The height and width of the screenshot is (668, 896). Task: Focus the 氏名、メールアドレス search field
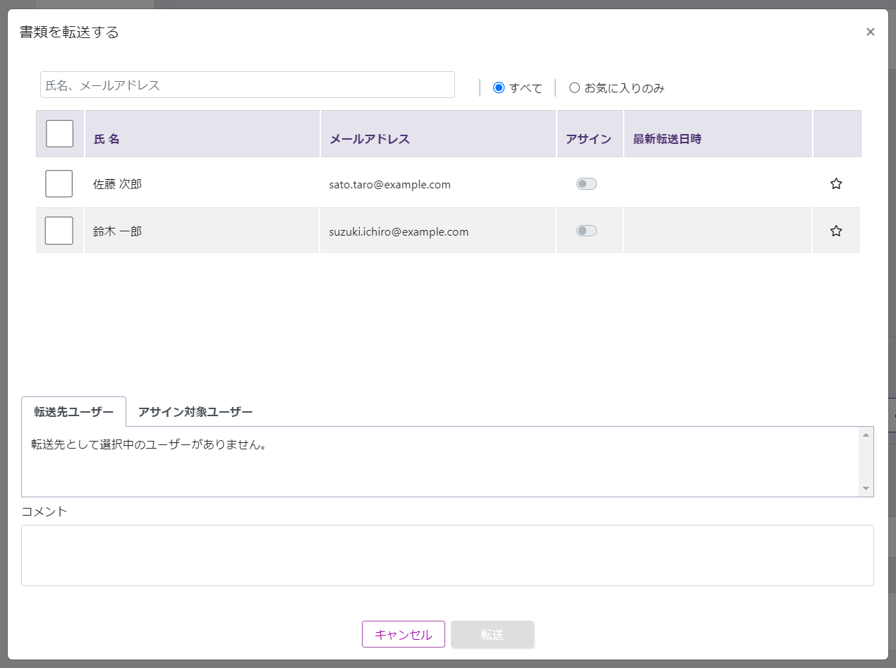[x=247, y=85]
